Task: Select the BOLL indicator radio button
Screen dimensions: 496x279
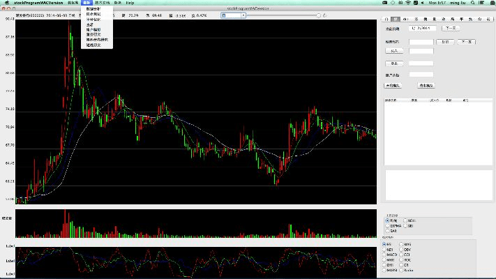Action: click(x=405, y=220)
